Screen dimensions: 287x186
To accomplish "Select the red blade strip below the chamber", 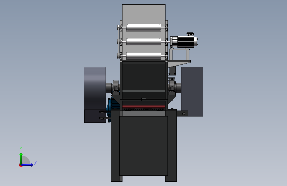I will 144,106.
